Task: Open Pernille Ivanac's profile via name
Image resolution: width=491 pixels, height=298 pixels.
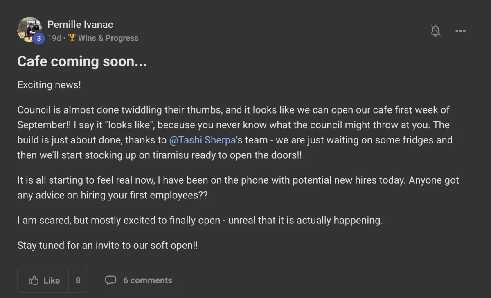Action: click(x=80, y=25)
